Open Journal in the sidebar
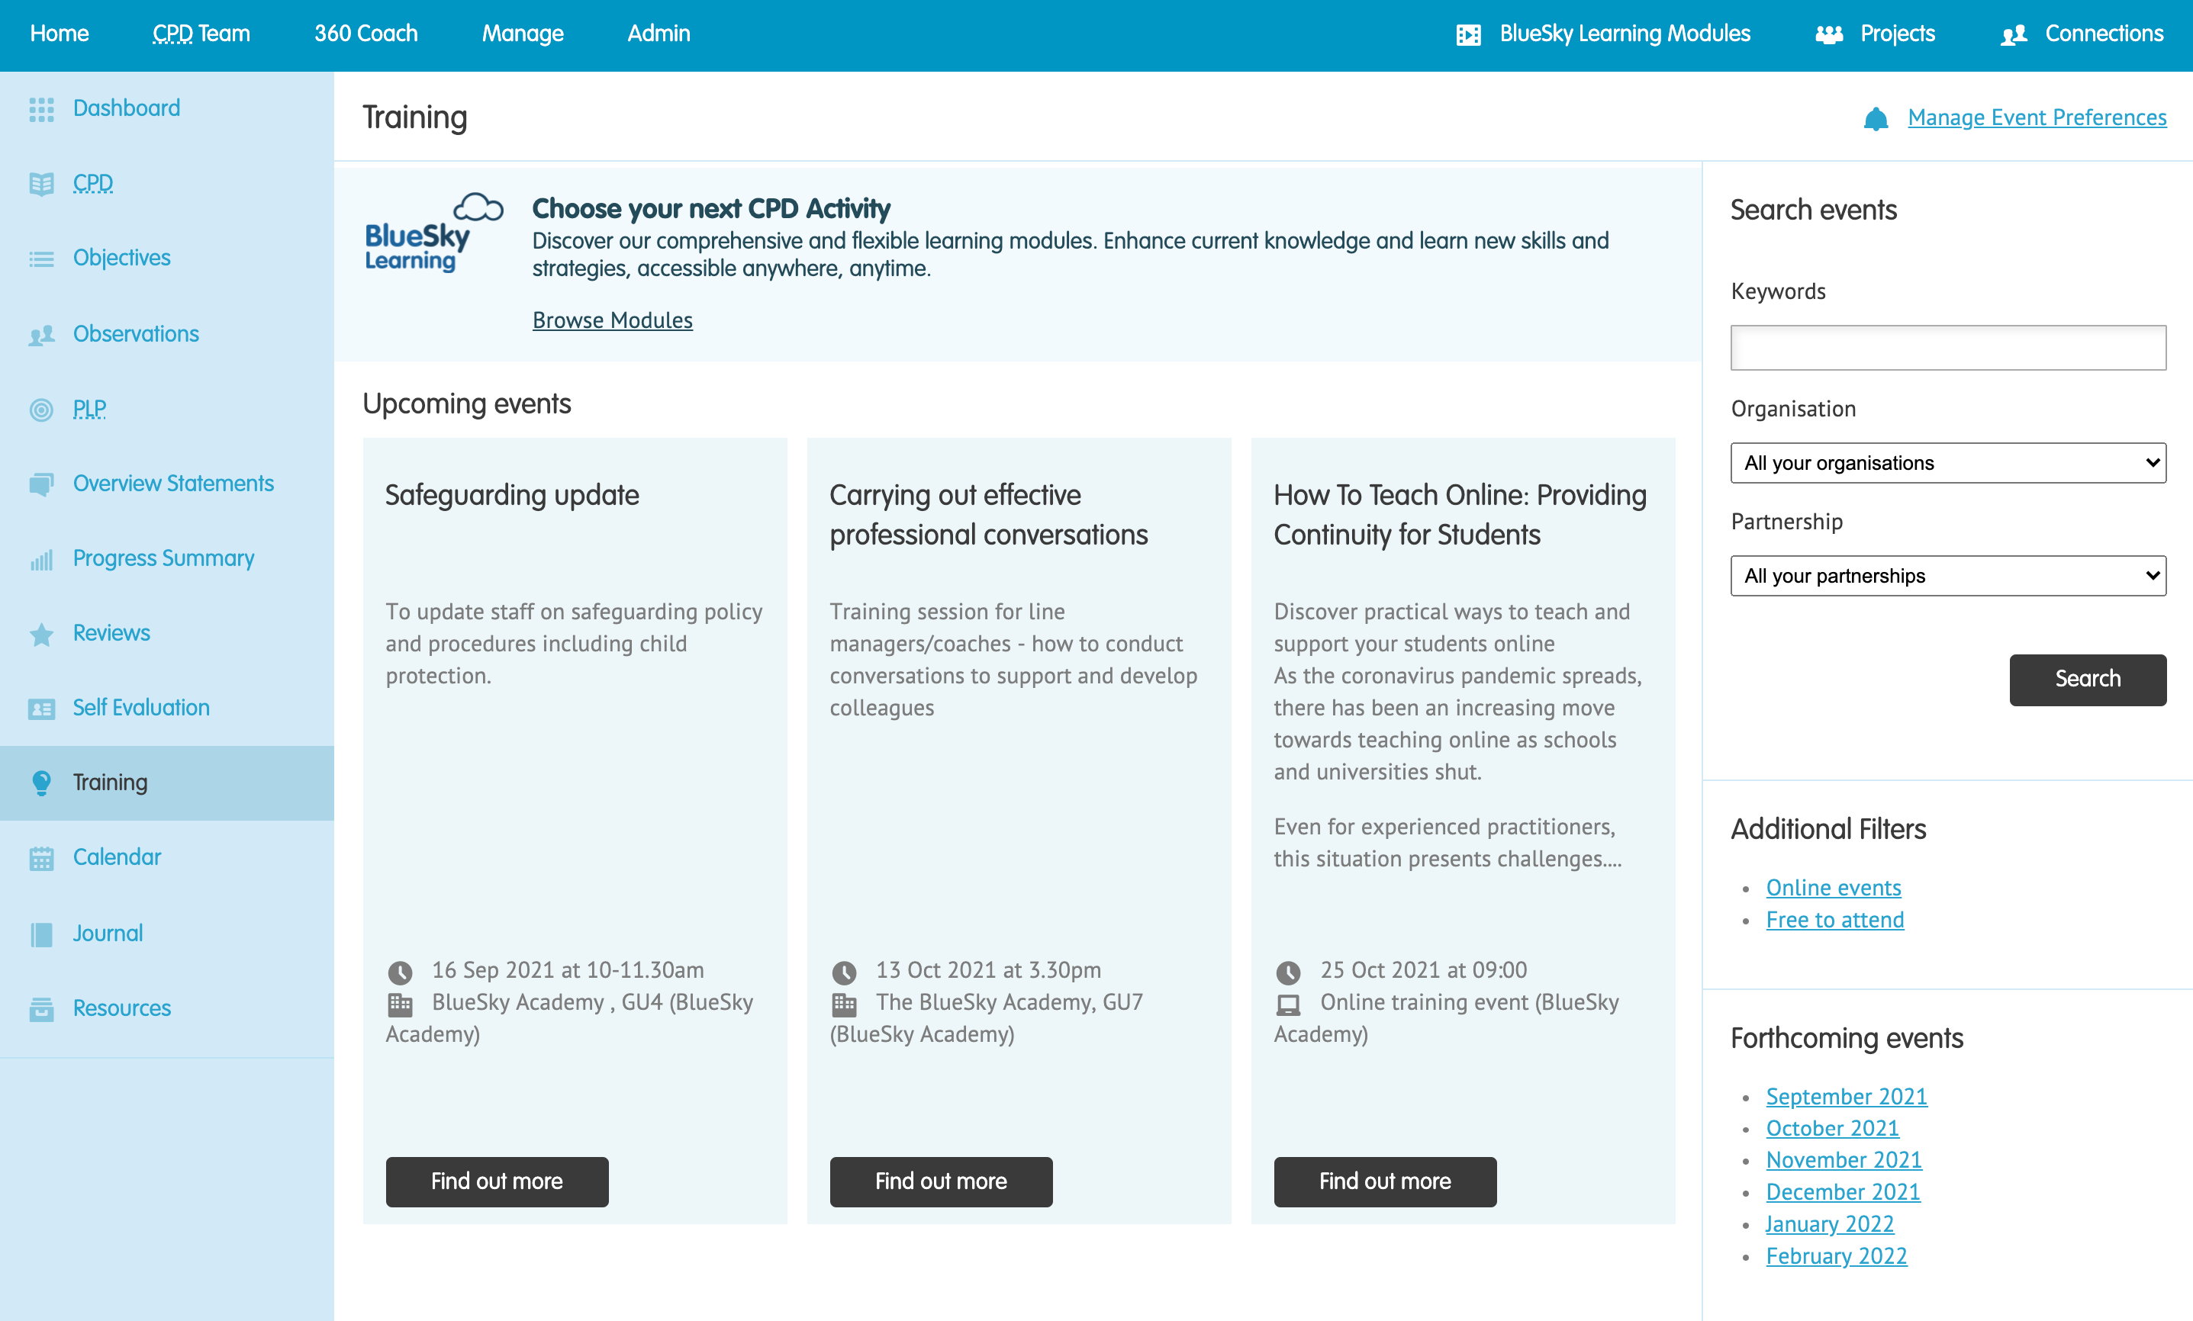This screenshot has height=1321, width=2193. (108, 933)
